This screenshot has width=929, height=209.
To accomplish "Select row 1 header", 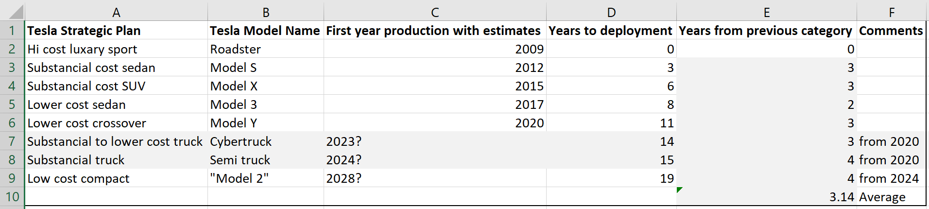I will pos(12,30).
